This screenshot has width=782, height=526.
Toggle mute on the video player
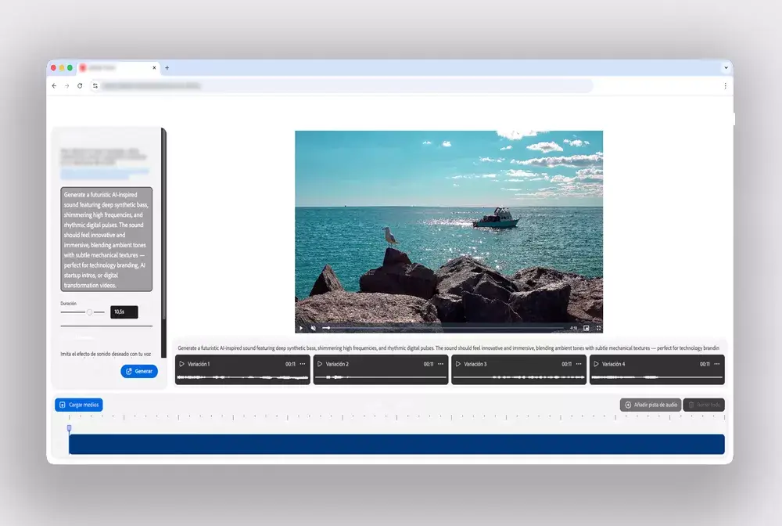(313, 328)
